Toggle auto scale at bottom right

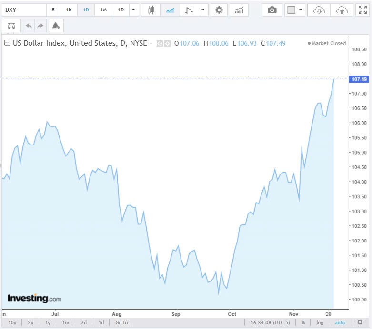tap(340, 322)
